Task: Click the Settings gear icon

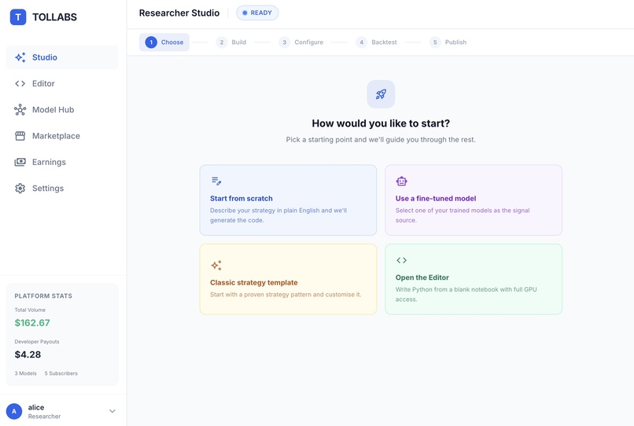Action: (20, 189)
